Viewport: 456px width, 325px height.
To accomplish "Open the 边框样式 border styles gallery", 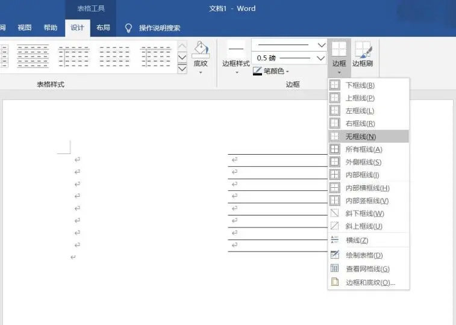I will point(236,58).
